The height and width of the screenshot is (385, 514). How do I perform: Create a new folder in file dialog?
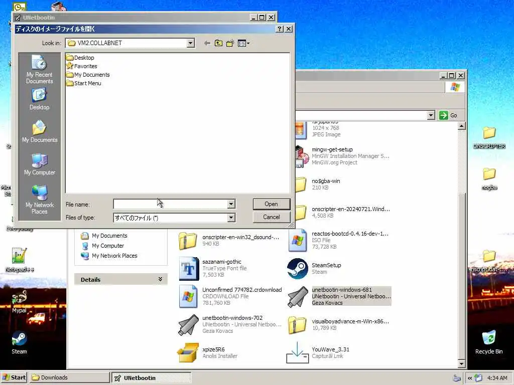(230, 43)
